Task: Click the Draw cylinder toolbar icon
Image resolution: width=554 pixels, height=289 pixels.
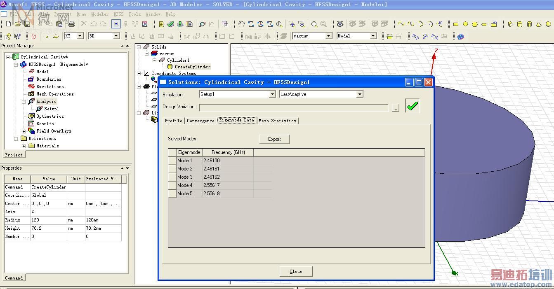Action: click(519, 24)
